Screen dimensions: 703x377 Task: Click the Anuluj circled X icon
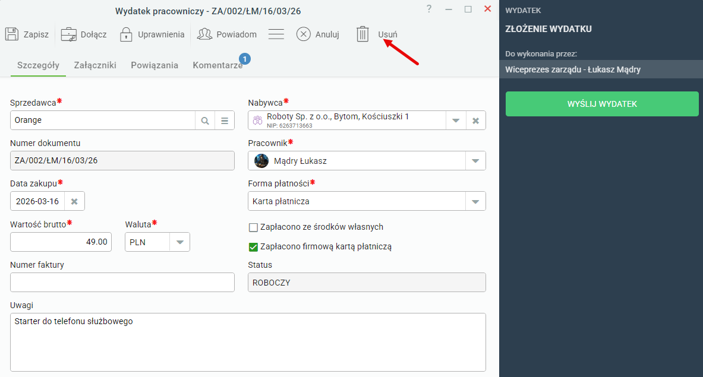[x=304, y=34]
